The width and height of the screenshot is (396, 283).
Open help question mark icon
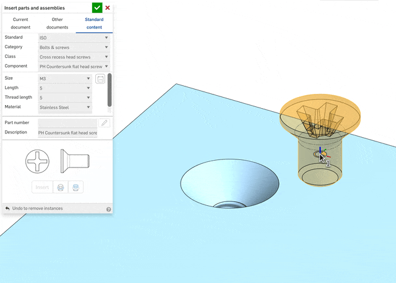[x=109, y=209]
